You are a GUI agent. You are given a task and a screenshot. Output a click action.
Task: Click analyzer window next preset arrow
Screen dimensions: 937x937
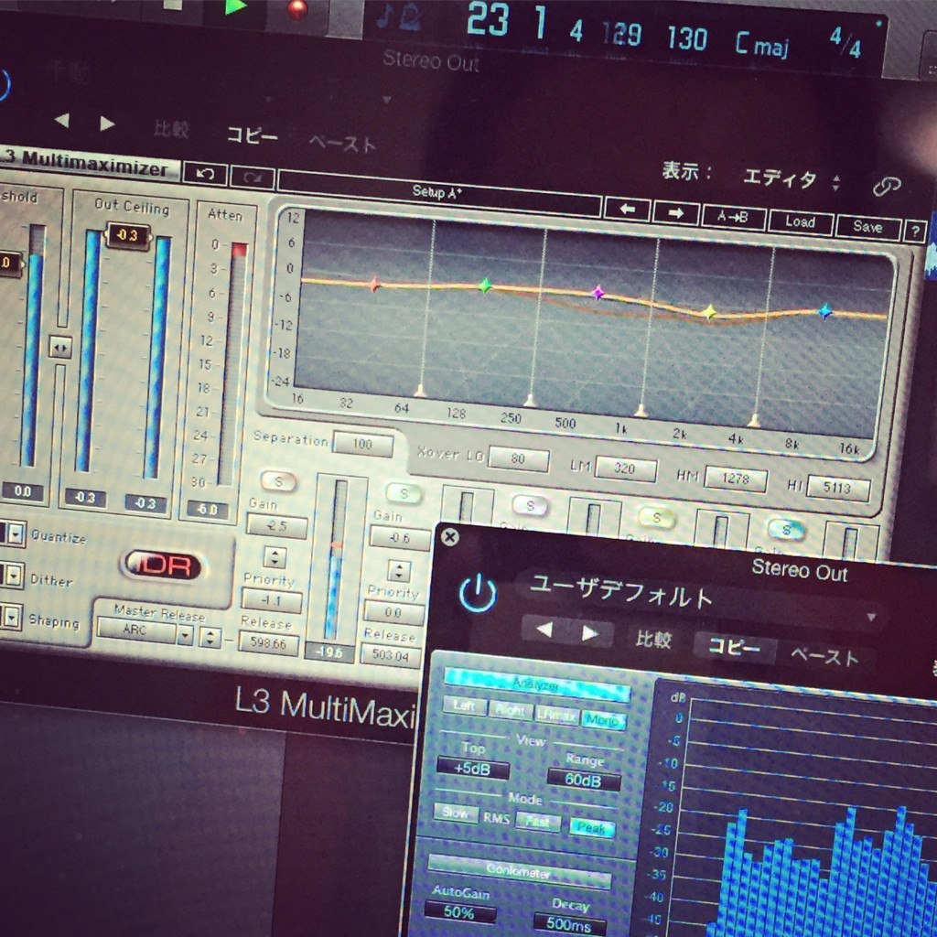pyautogui.click(x=590, y=633)
